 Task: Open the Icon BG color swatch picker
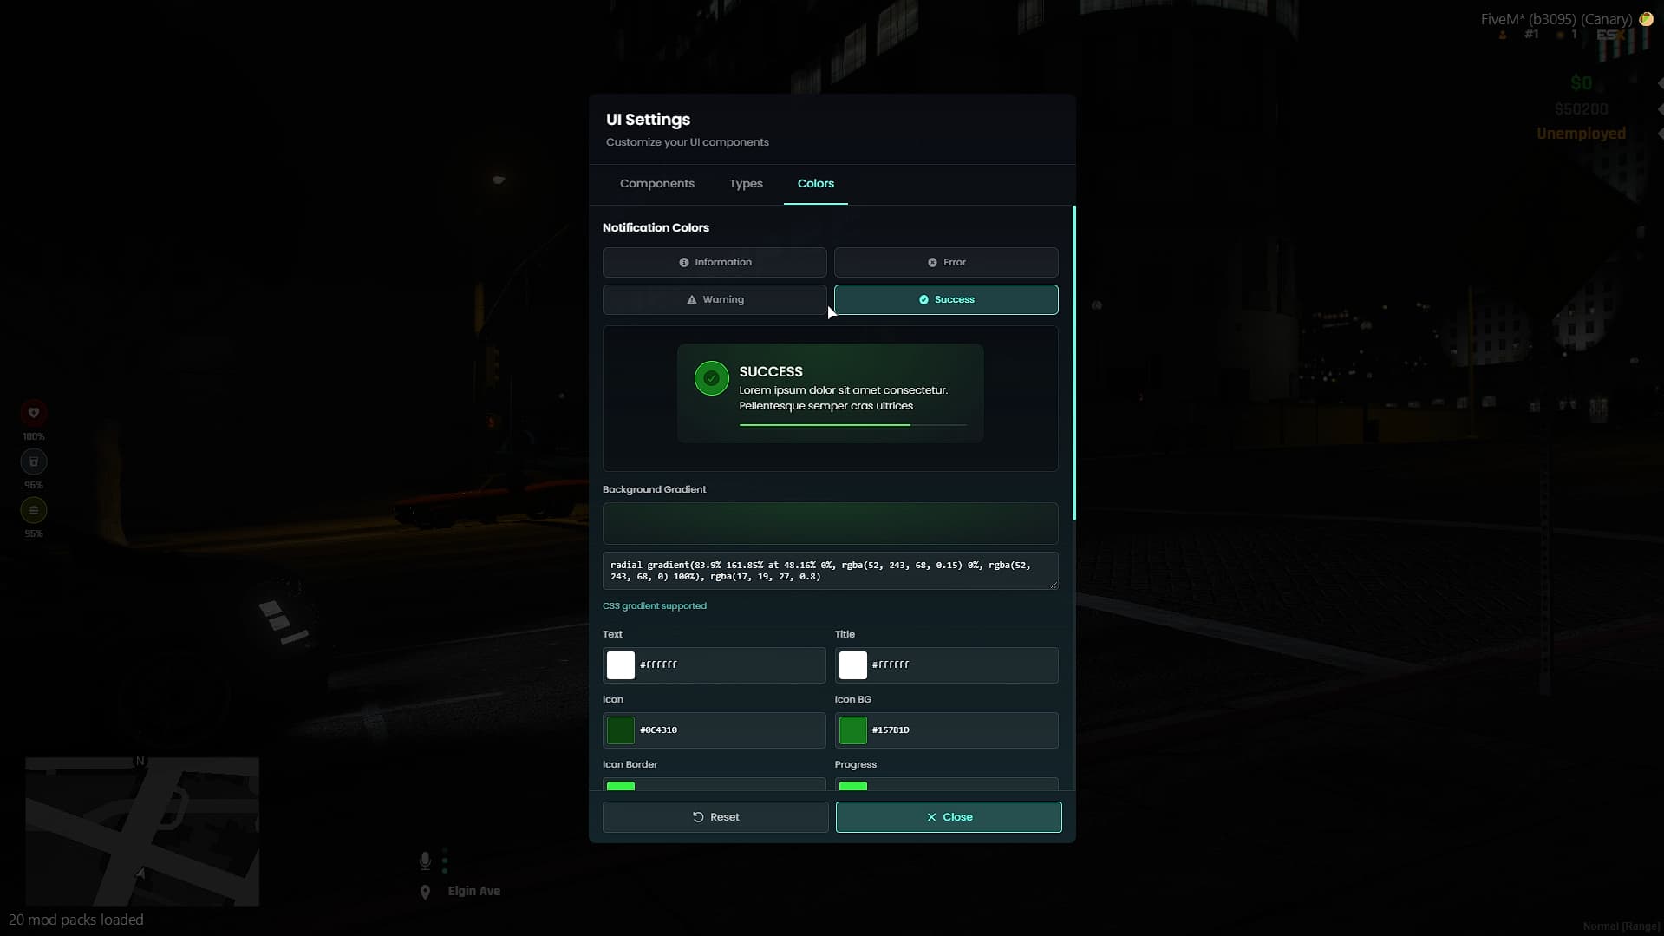tap(852, 730)
